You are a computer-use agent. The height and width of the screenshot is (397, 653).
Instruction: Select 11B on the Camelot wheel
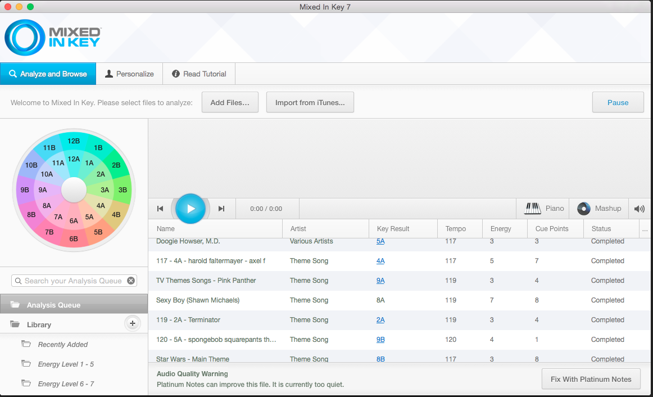click(49, 147)
